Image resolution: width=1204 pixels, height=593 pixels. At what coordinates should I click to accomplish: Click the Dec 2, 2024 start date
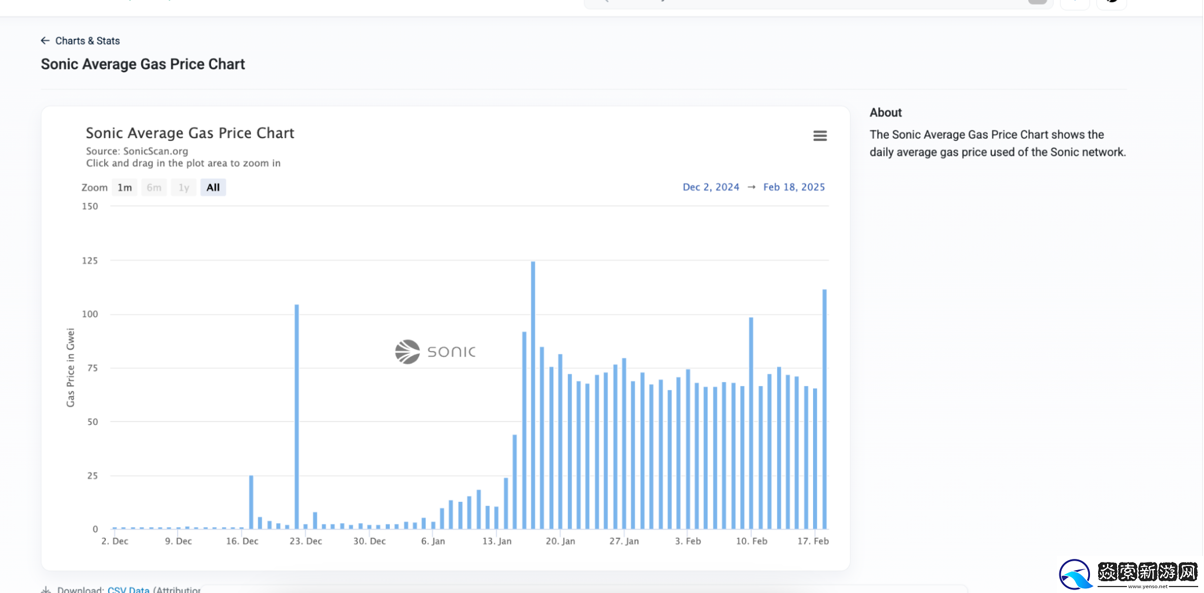[x=711, y=187]
